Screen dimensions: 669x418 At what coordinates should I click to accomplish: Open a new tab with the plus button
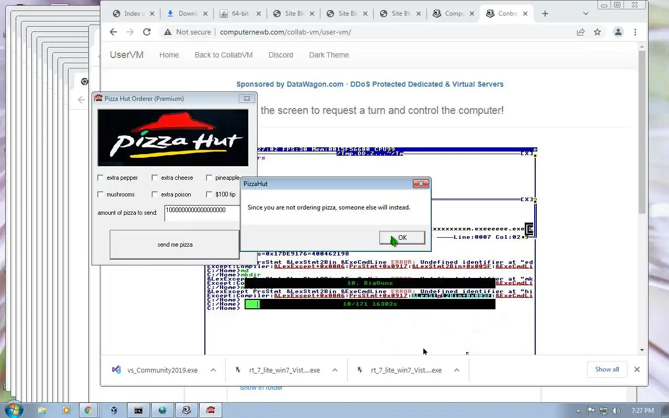point(545,14)
